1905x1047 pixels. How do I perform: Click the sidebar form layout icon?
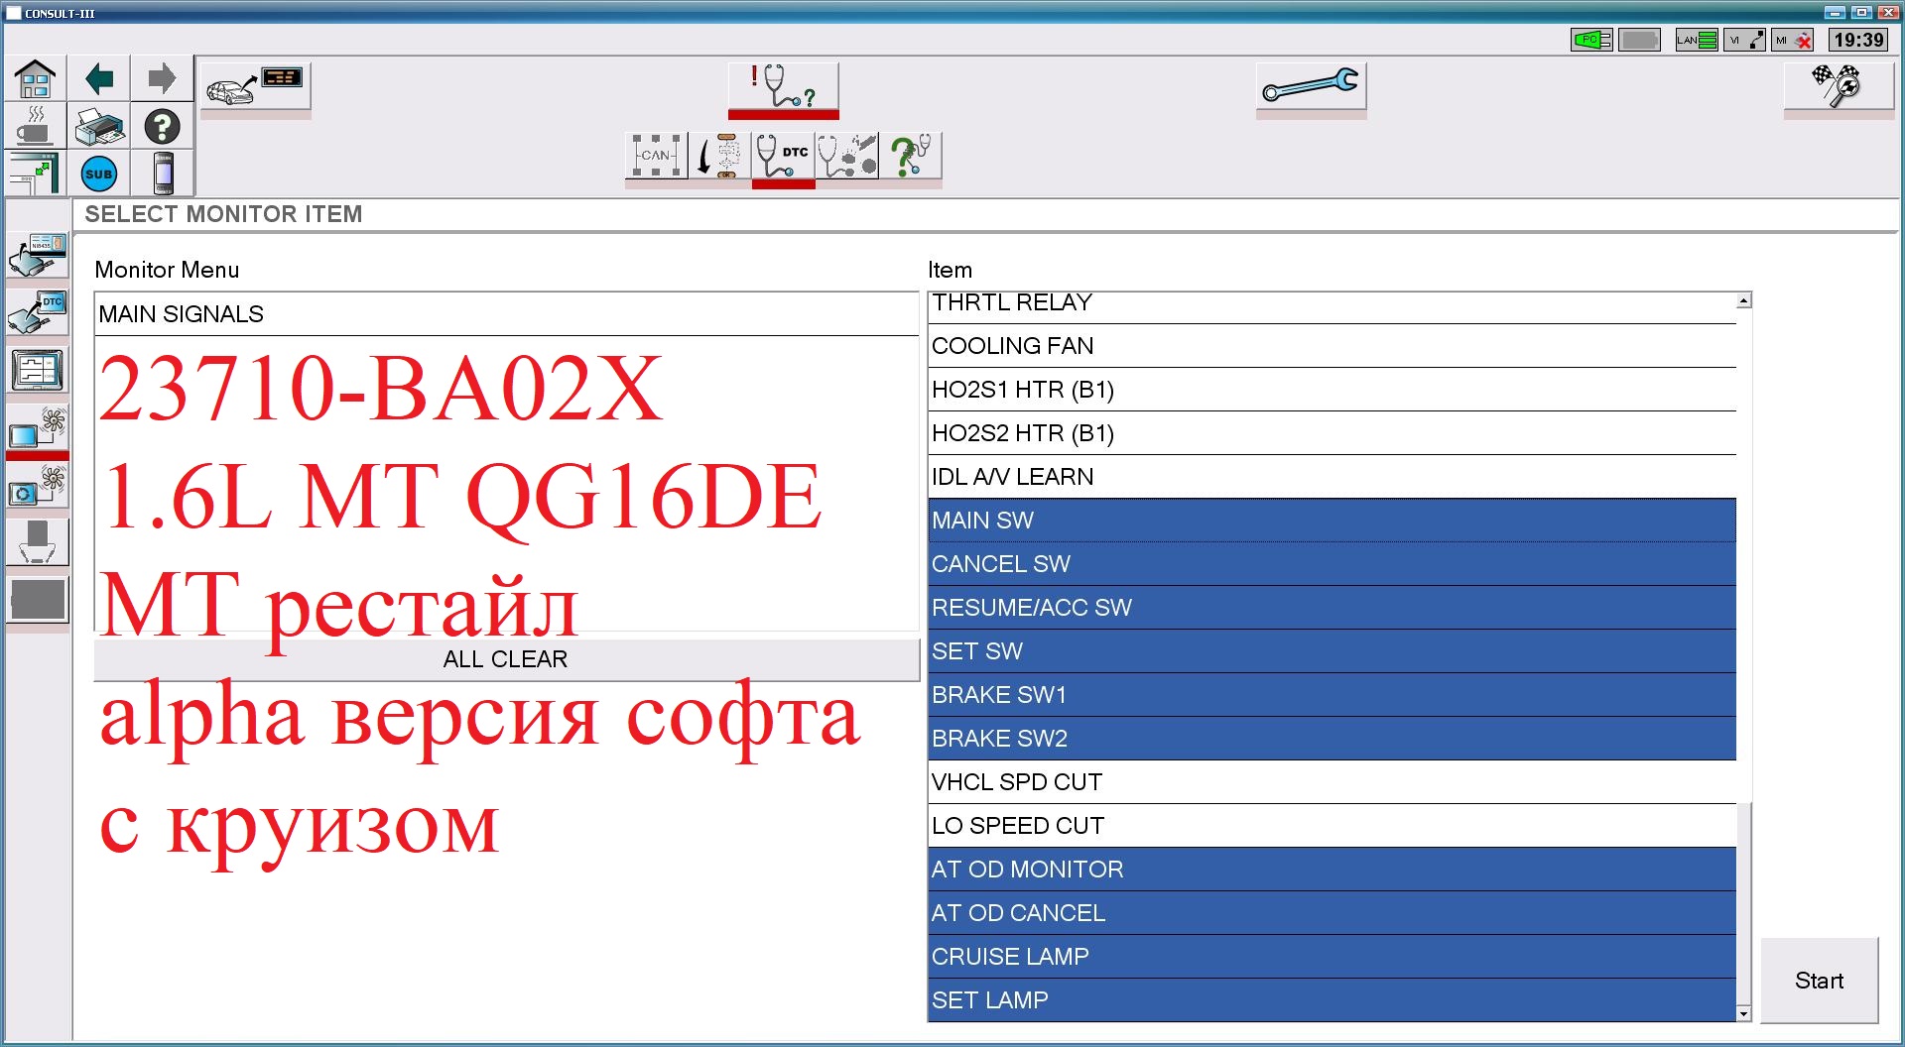38,370
